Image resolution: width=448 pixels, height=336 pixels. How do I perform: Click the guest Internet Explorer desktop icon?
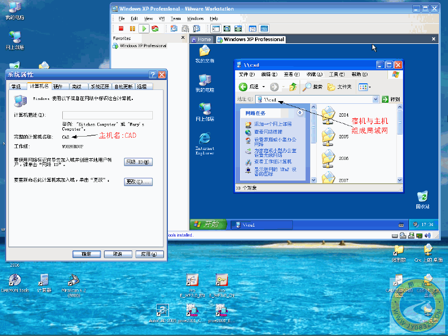click(205, 144)
